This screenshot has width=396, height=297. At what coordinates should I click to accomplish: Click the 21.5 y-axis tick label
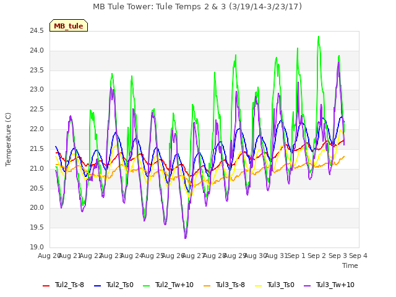tap(37, 149)
